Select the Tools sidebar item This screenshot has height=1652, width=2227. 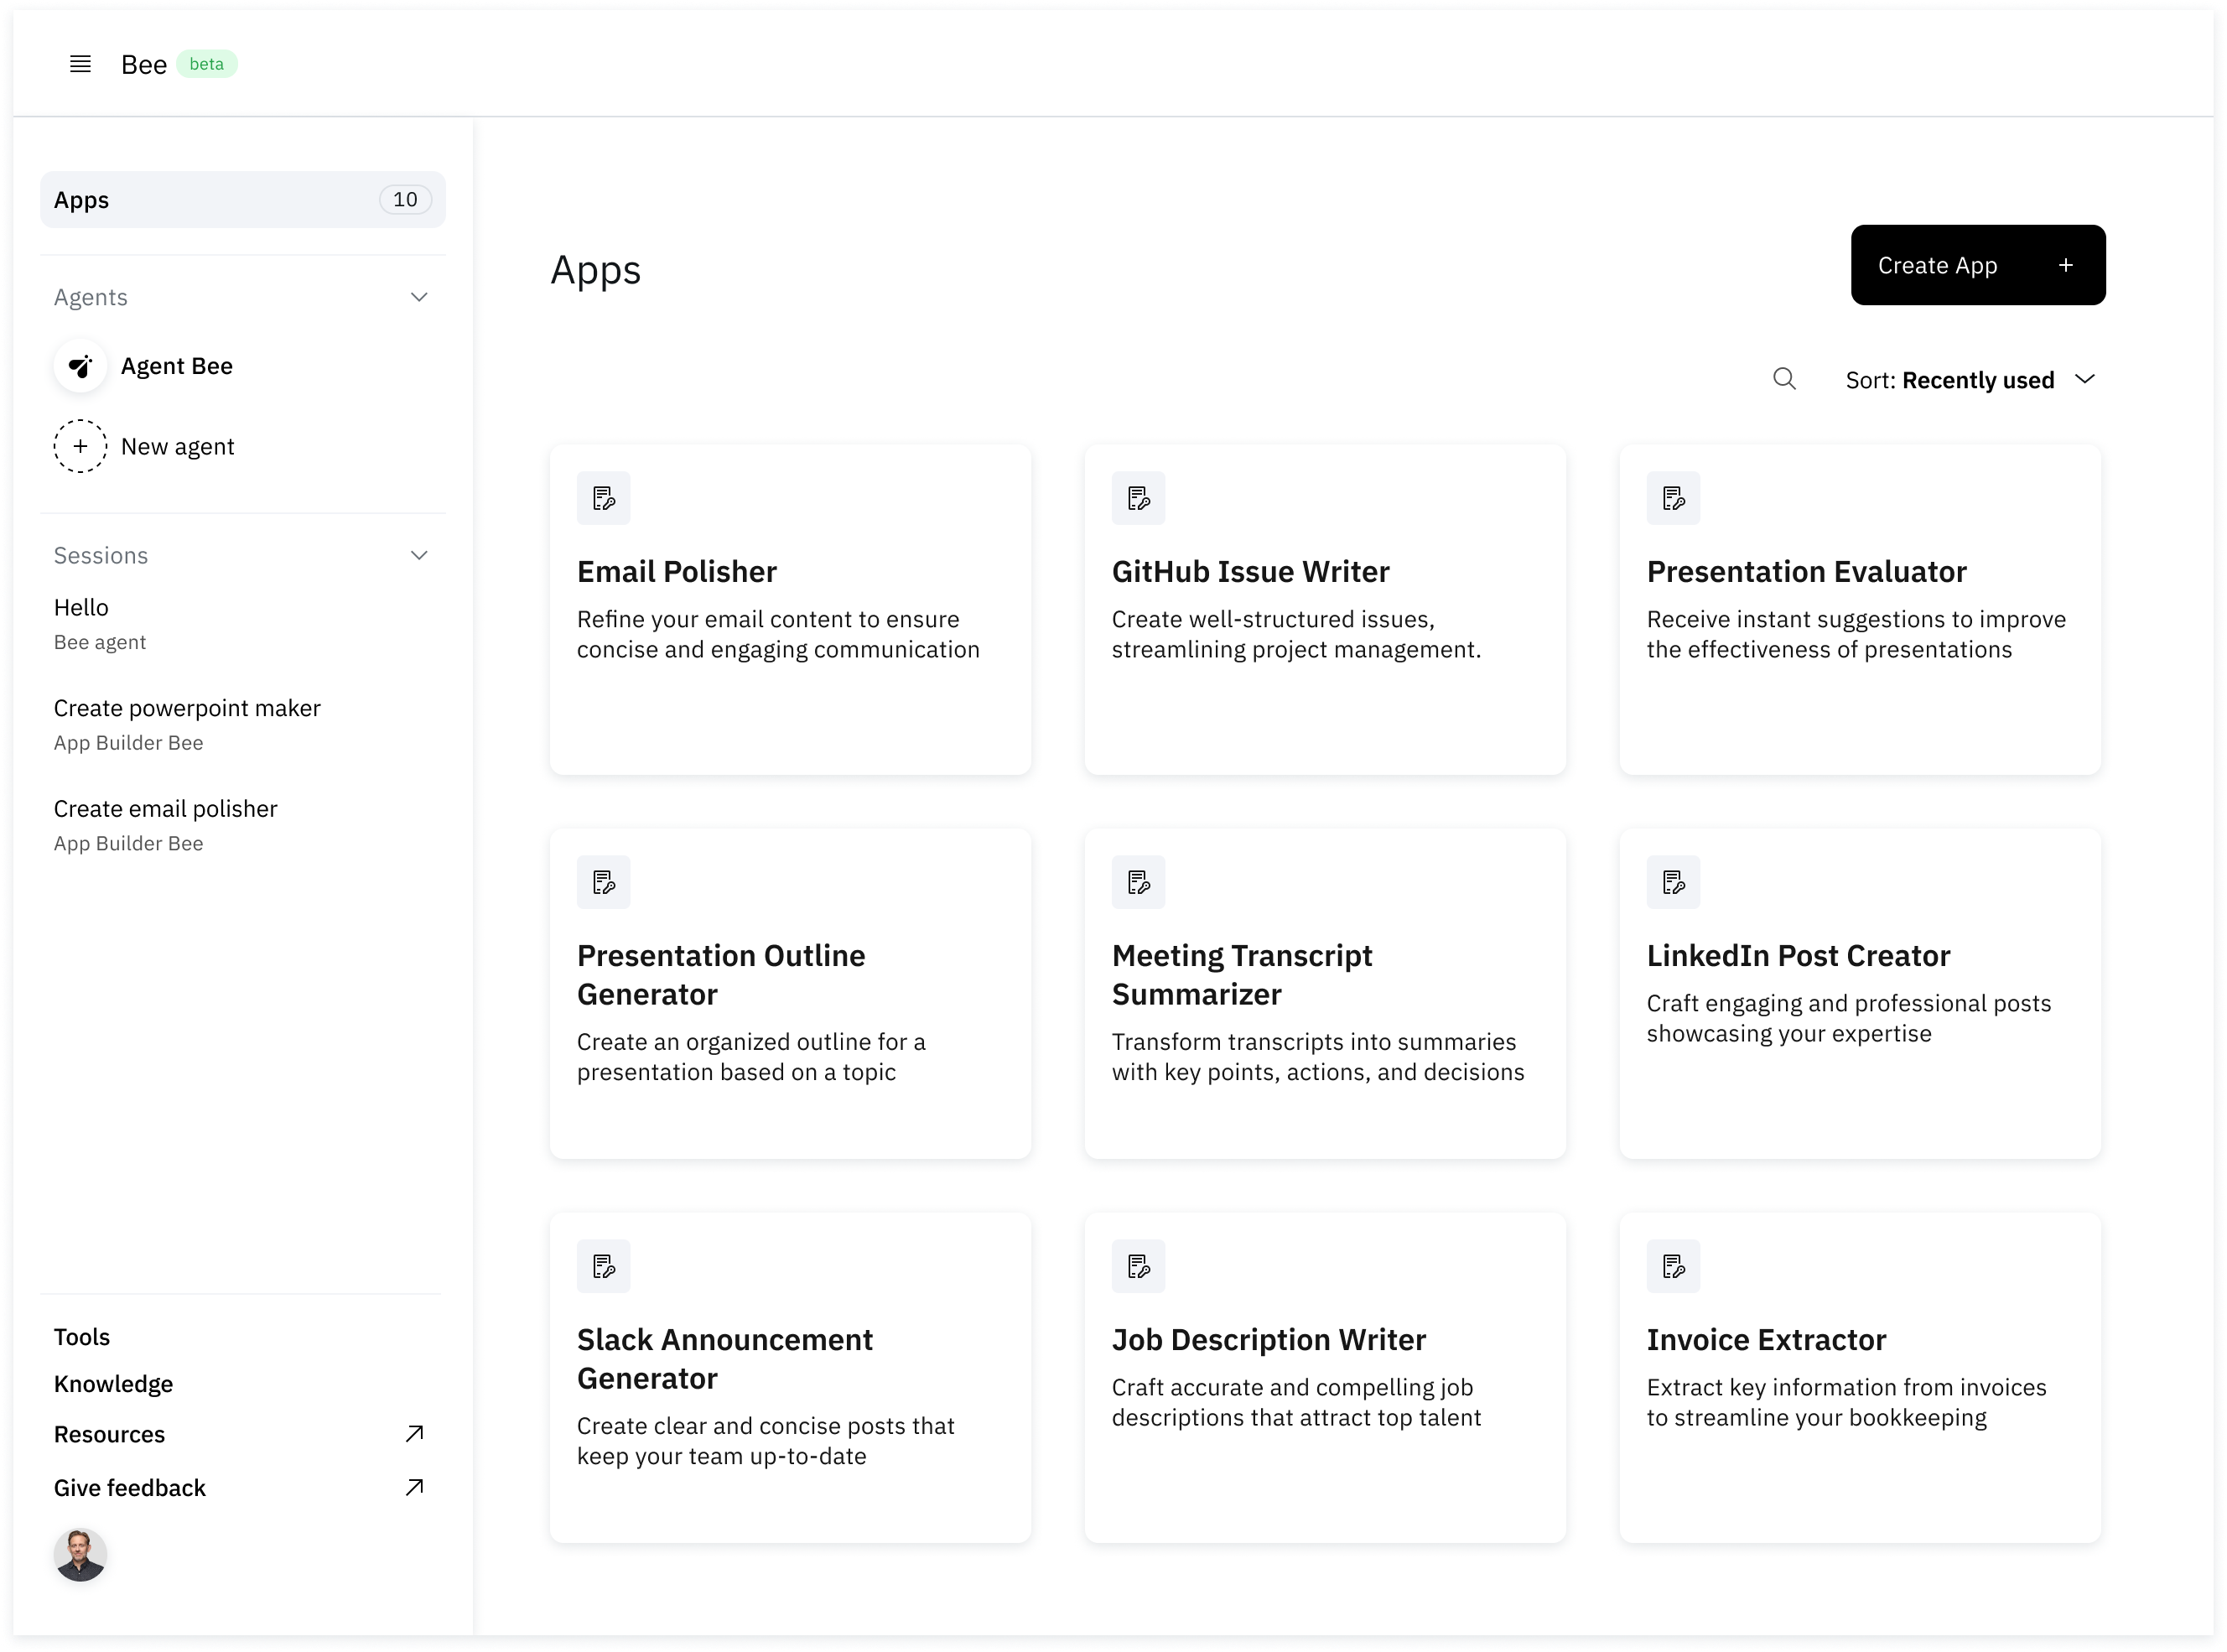click(83, 1336)
